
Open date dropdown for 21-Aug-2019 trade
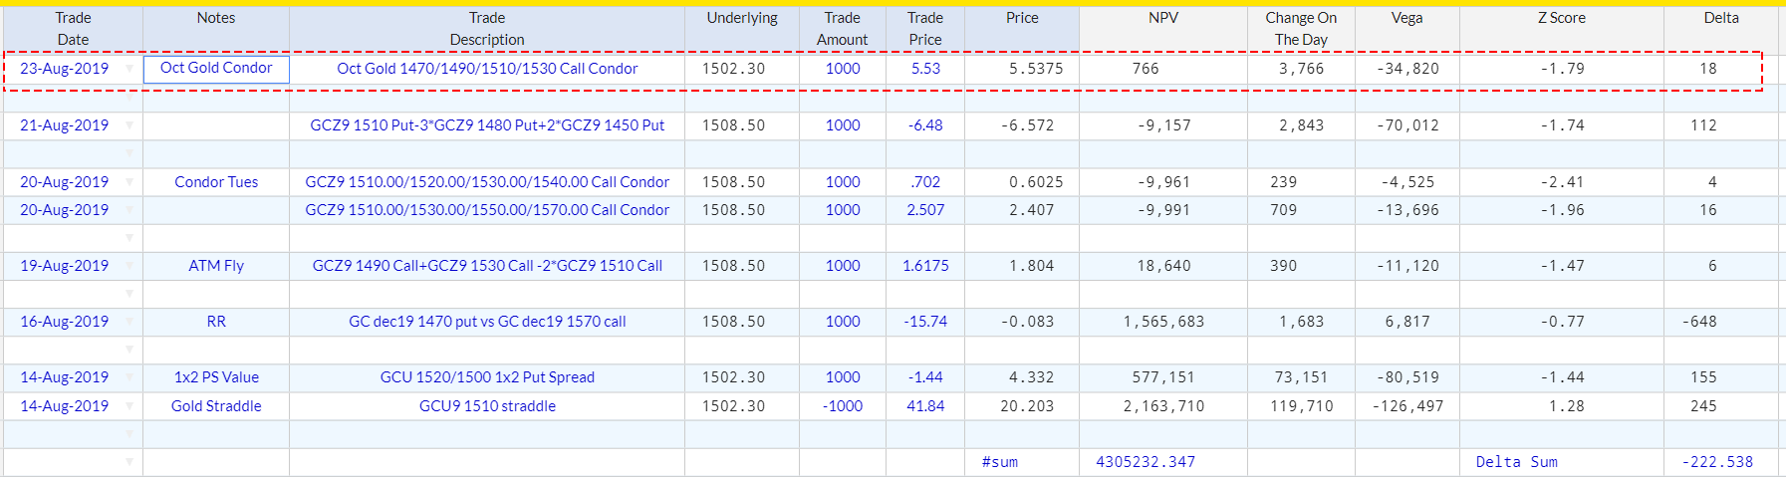(x=129, y=125)
